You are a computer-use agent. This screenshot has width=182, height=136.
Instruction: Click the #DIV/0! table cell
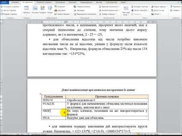53,100
